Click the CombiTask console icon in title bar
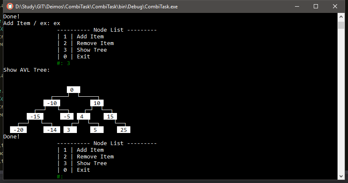Screen dimensions: 348x183 point(8,6)
